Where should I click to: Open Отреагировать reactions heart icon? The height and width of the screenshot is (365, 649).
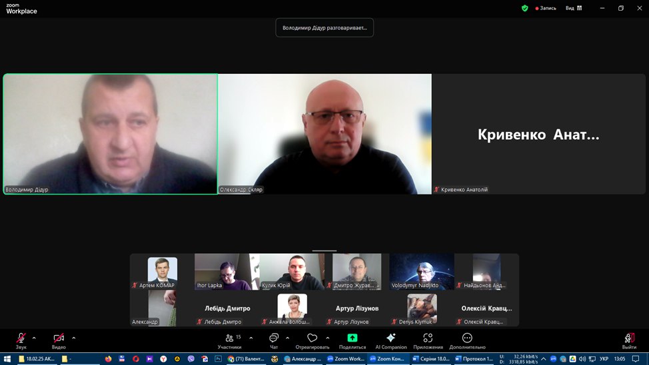pyautogui.click(x=312, y=338)
